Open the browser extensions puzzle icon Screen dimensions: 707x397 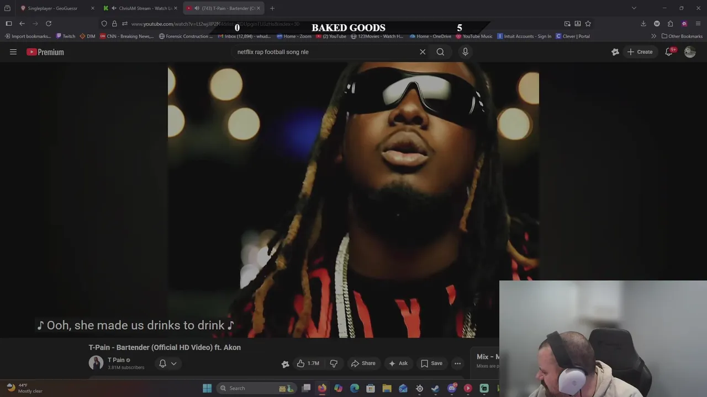coord(671,24)
